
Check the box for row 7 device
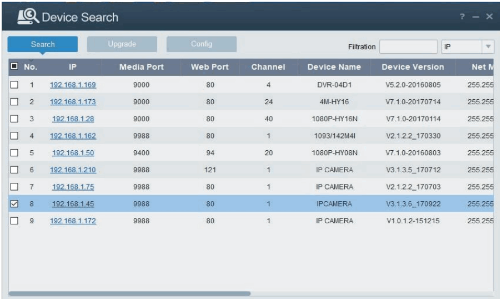tap(14, 187)
